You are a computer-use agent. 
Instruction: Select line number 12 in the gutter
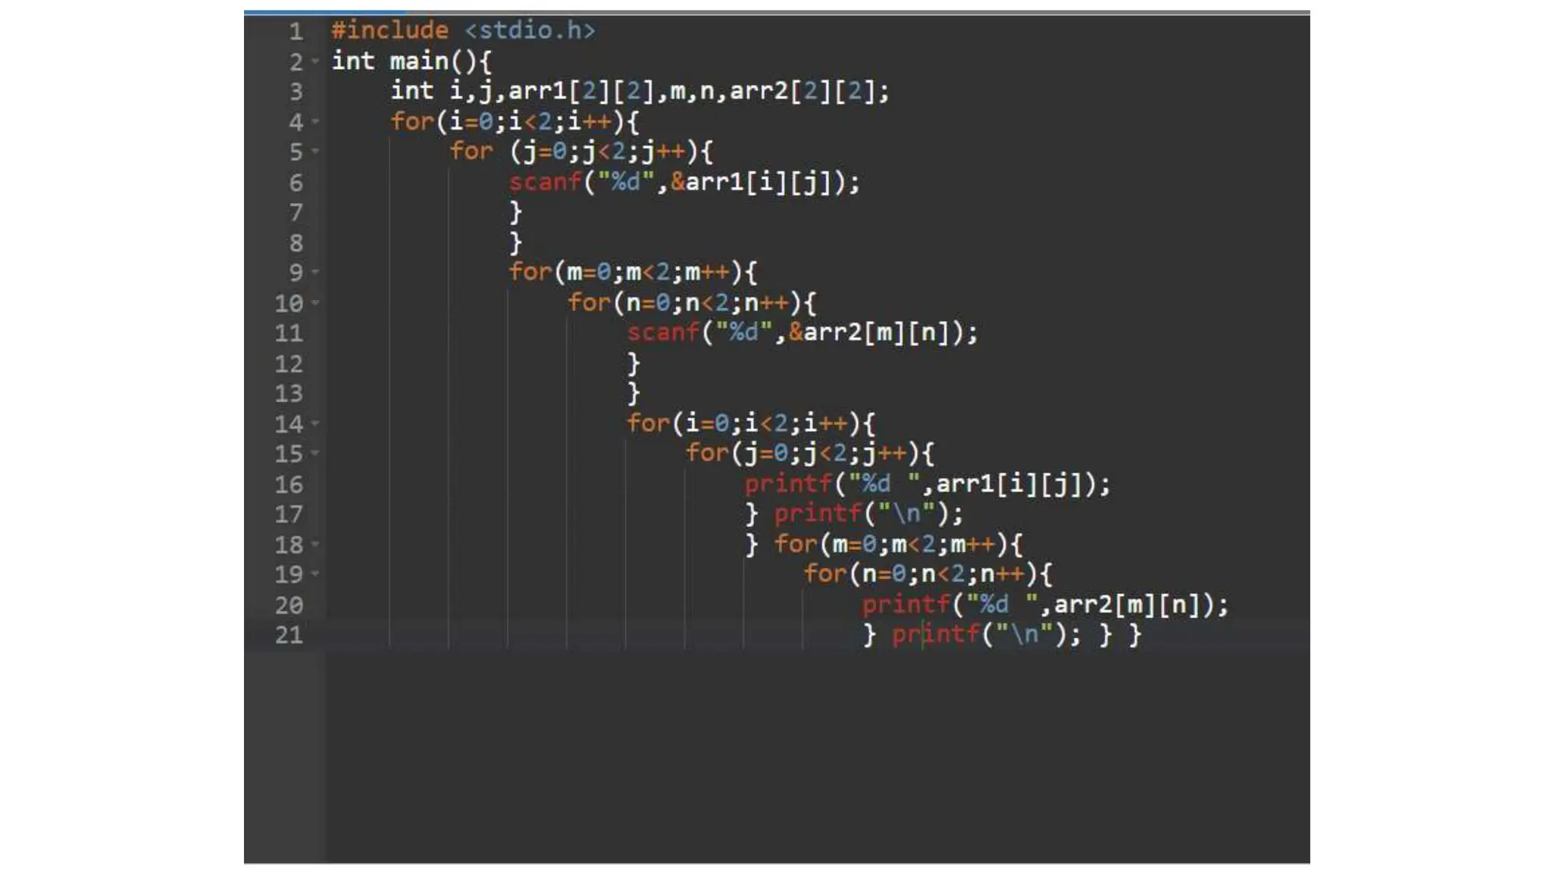tap(289, 364)
